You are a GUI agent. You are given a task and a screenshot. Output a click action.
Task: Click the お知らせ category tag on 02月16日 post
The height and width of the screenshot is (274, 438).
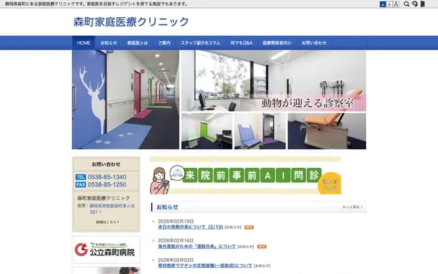(246, 247)
